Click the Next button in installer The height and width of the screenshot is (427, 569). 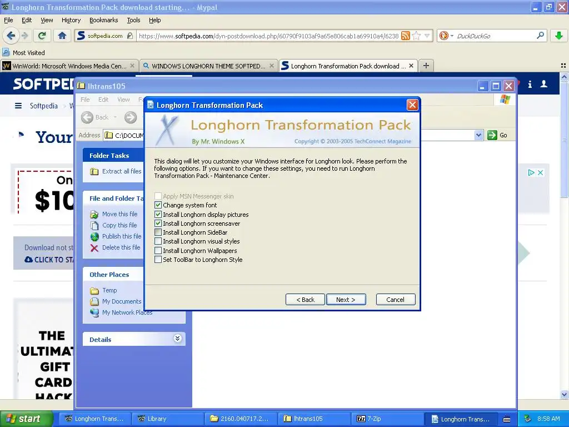(346, 300)
